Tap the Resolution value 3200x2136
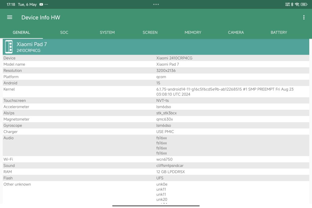The width and height of the screenshot is (312, 208). pos(166,71)
